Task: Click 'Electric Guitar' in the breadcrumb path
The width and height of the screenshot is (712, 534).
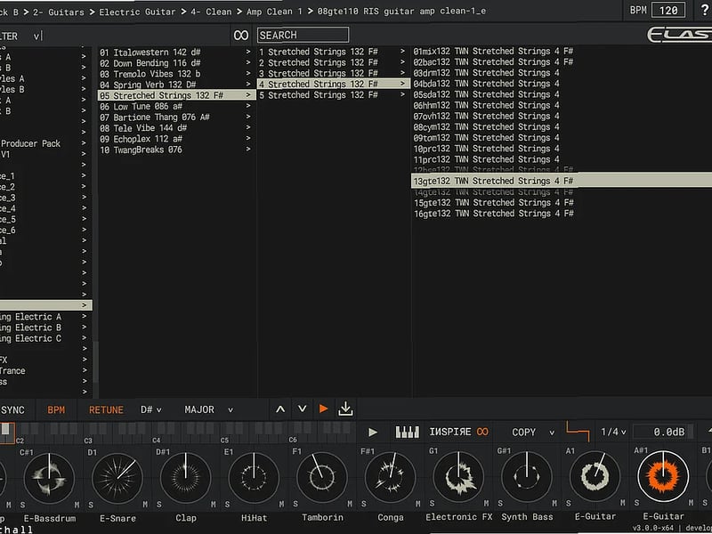Action: [x=139, y=12]
